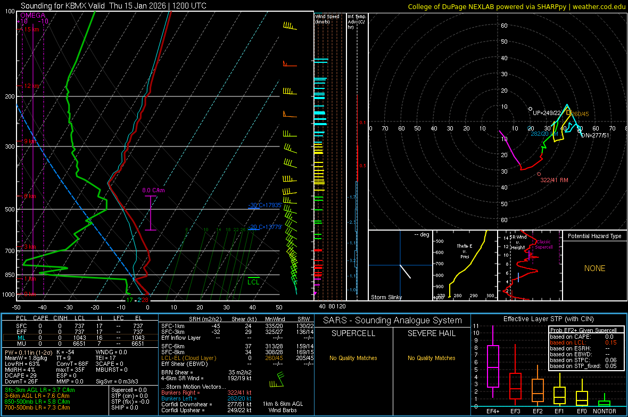Click the 'DN=277/51' hodograph label
This screenshot has width=628, height=417.
coord(595,135)
